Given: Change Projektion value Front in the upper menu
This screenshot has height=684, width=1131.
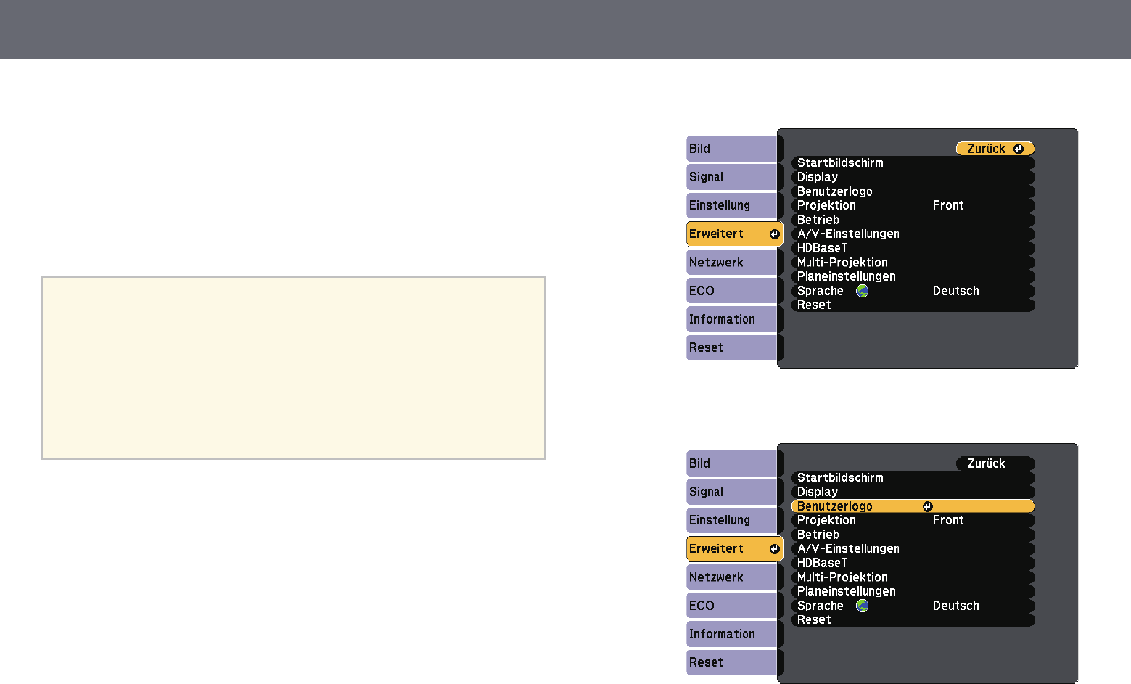Looking at the screenshot, I should pos(947,205).
